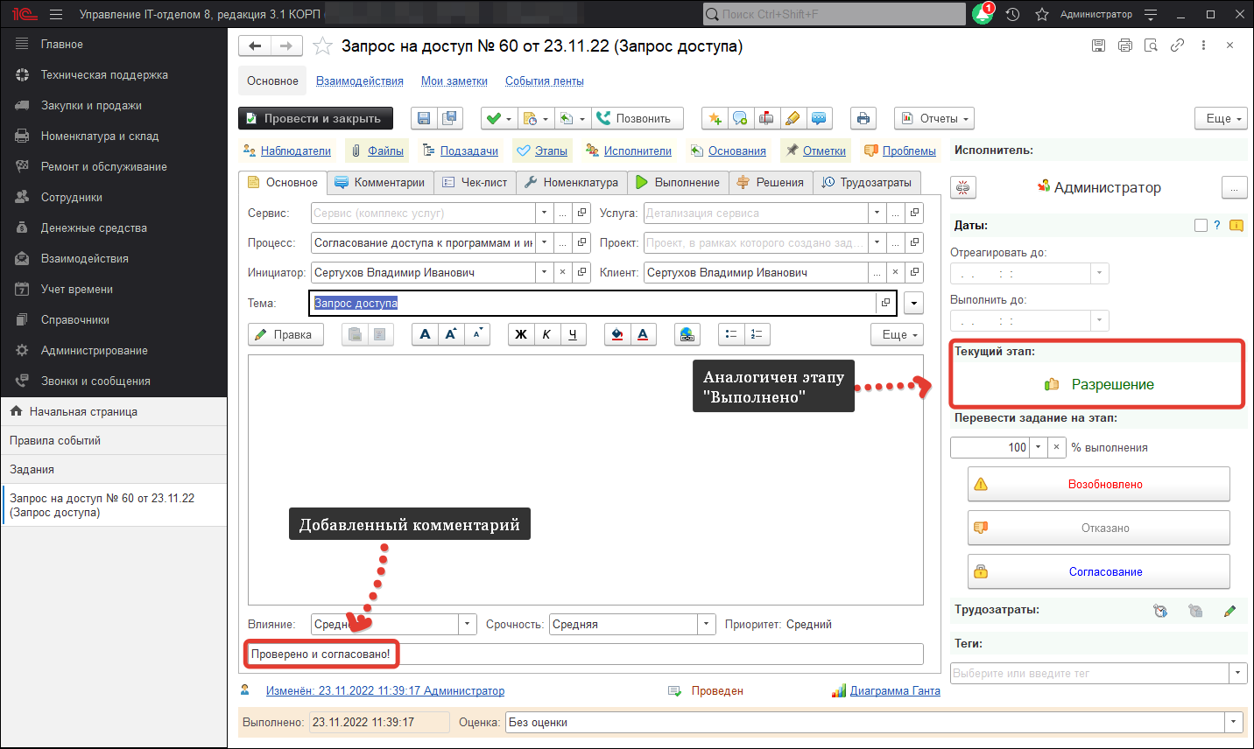
Task: Toggle the checkbox next to Даты
Action: point(1201,225)
